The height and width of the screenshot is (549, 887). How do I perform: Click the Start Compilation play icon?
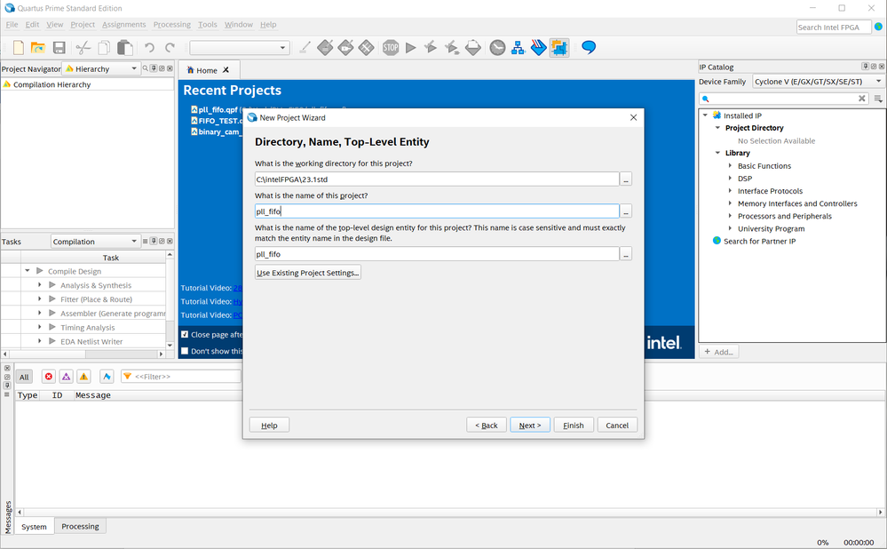pos(411,48)
